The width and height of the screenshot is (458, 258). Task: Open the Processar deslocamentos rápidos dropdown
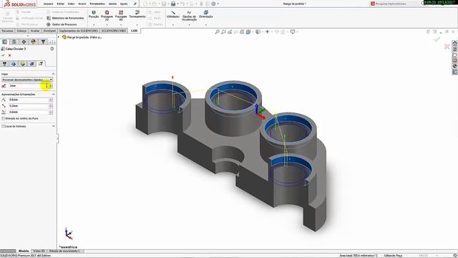coord(27,80)
